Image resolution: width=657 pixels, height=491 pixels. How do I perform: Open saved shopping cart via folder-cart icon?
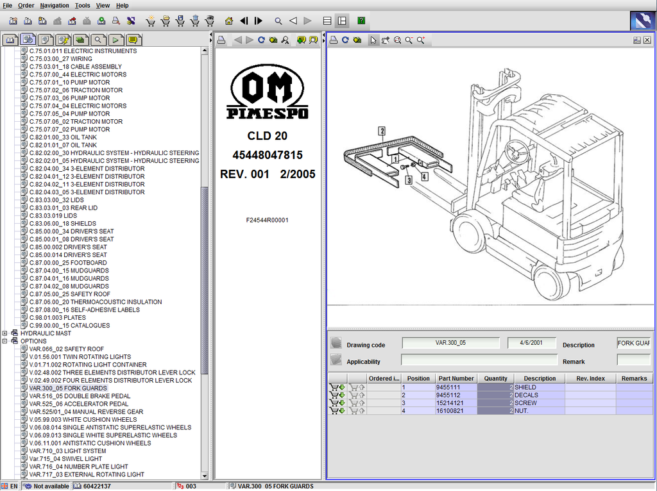point(166,21)
